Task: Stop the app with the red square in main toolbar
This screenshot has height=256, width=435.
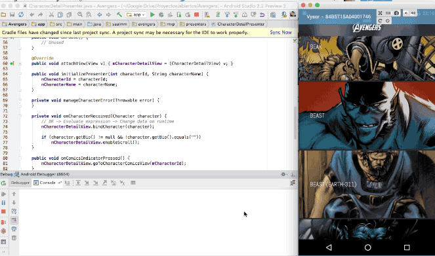Action: [x=196, y=14]
